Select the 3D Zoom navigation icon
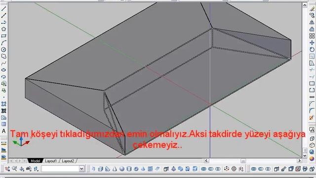The height and width of the screenshot is (178, 316). 14,169
